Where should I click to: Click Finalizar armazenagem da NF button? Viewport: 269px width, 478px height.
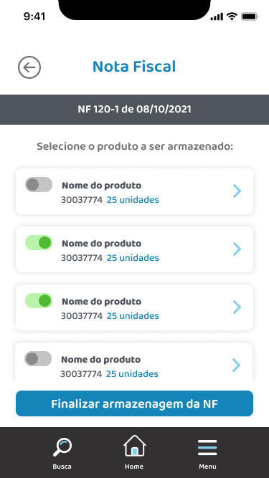[135, 403]
